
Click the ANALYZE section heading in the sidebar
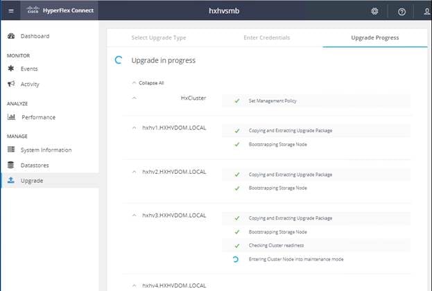click(17, 103)
